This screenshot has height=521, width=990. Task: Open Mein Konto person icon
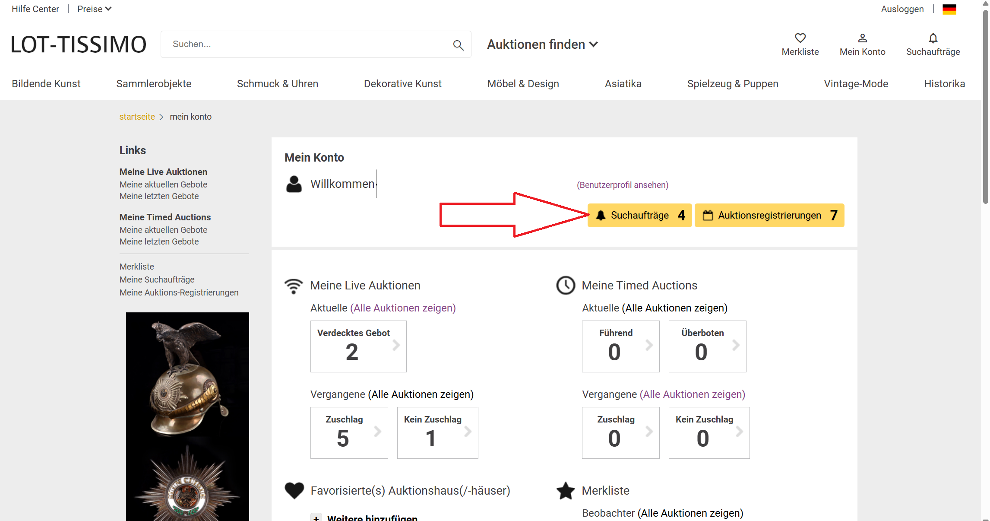(862, 38)
